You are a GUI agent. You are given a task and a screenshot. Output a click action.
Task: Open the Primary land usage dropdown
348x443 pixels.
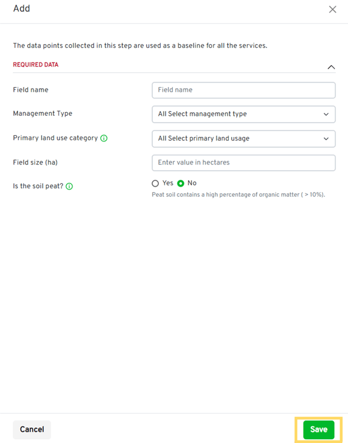[243, 139]
